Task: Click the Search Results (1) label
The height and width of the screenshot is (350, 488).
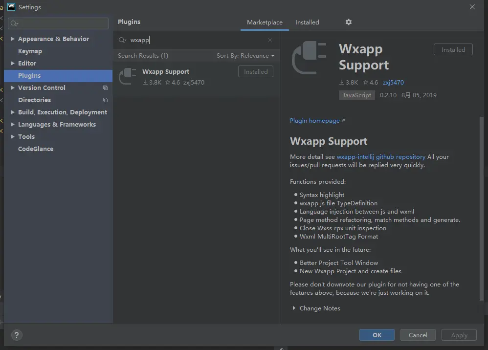Action: [x=143, y=56]
